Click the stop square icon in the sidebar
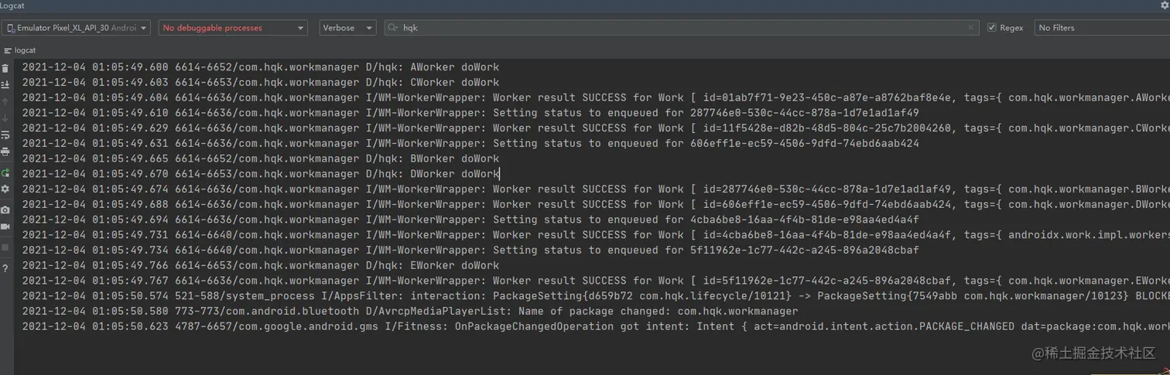The height and width of the screenshot is (375, 1170). (5, 247)
